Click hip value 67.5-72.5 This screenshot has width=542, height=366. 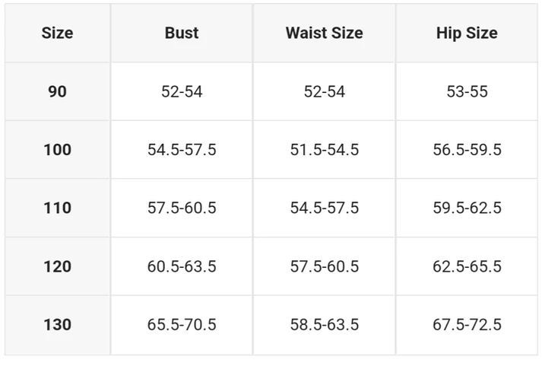coord(467,324)
